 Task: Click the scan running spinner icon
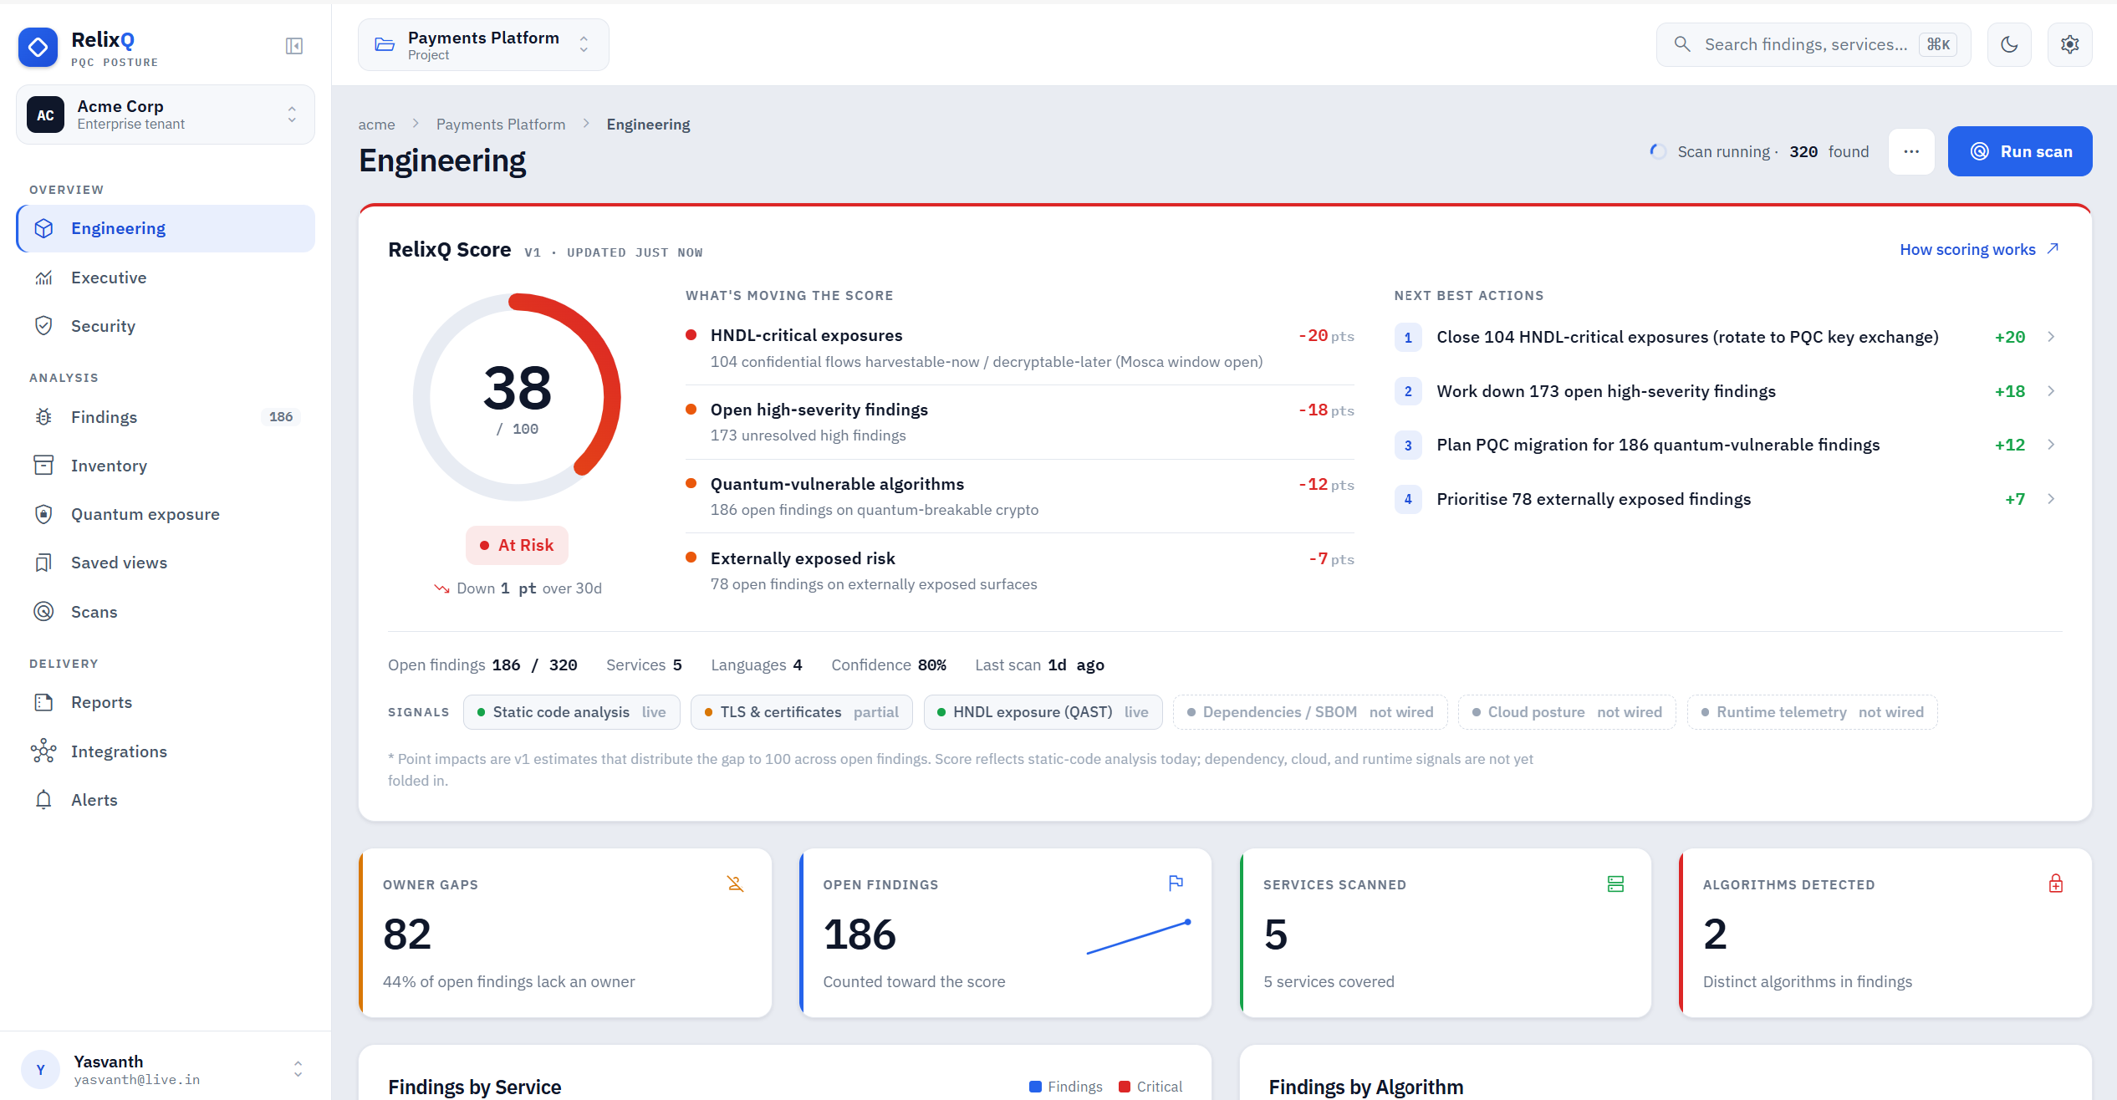point(1657,151)
